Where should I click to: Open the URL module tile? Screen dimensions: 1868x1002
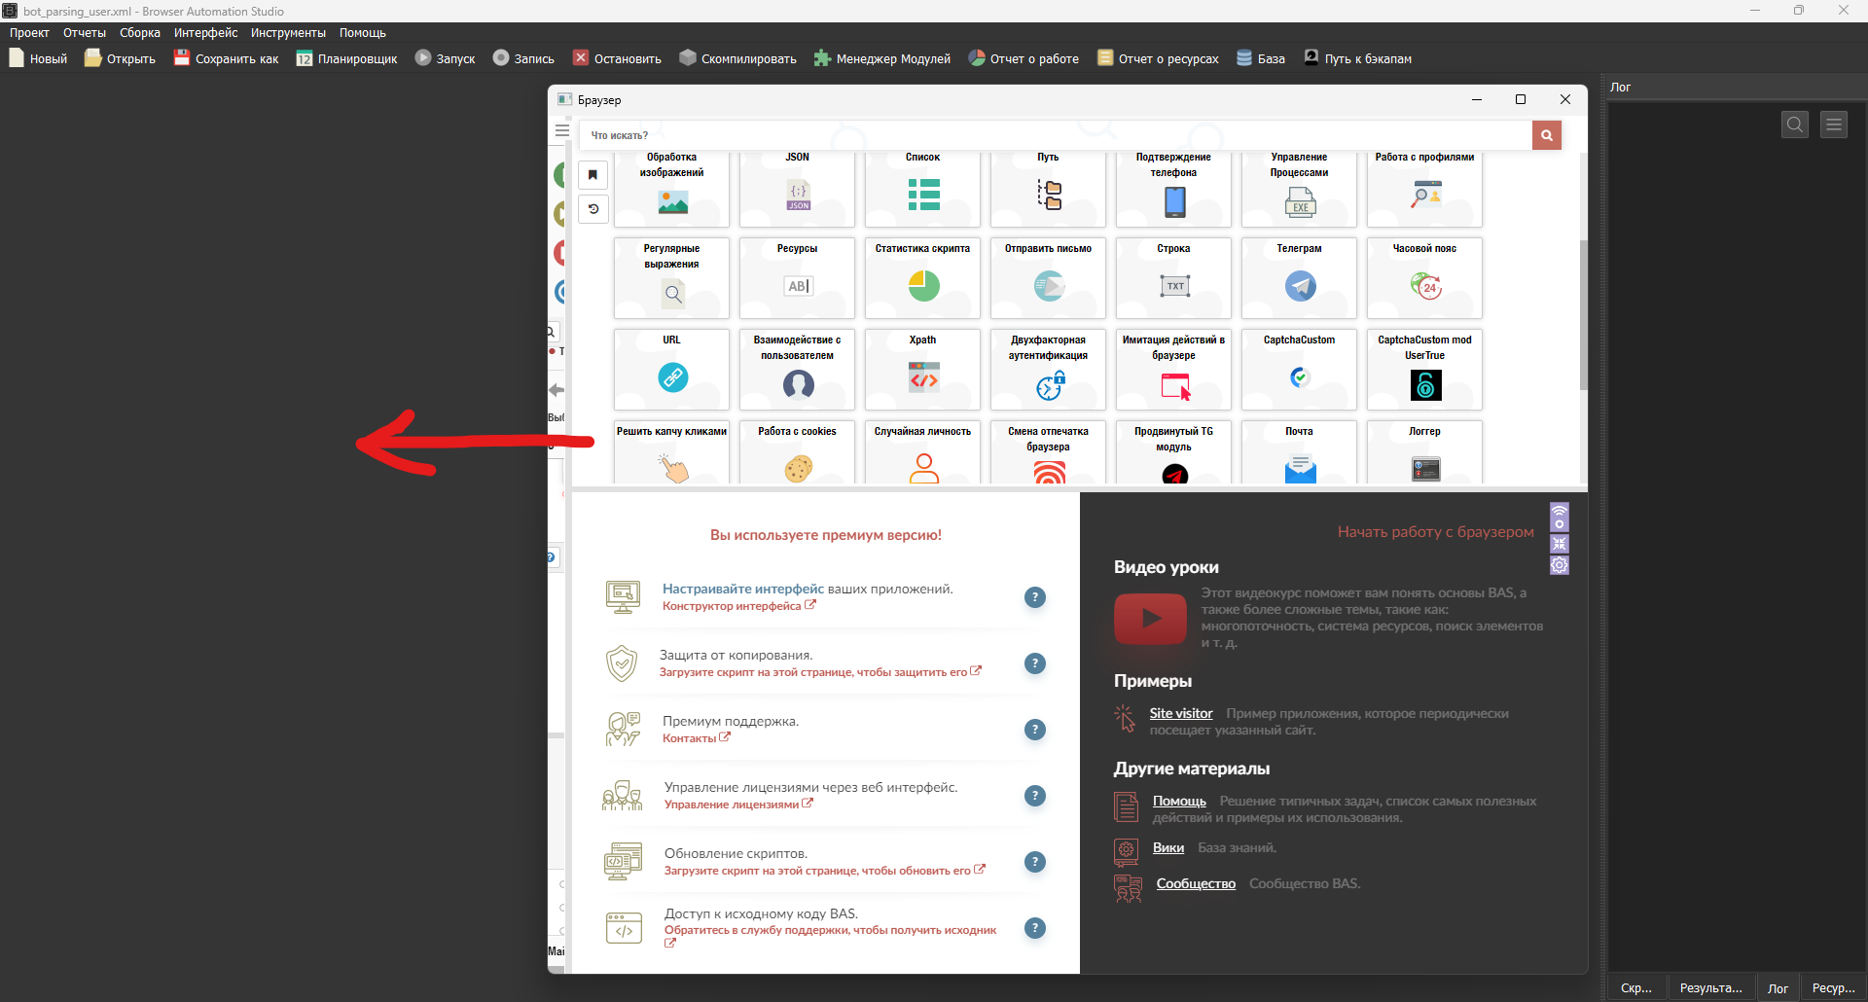pyautogui.click(x=671, y=370)
